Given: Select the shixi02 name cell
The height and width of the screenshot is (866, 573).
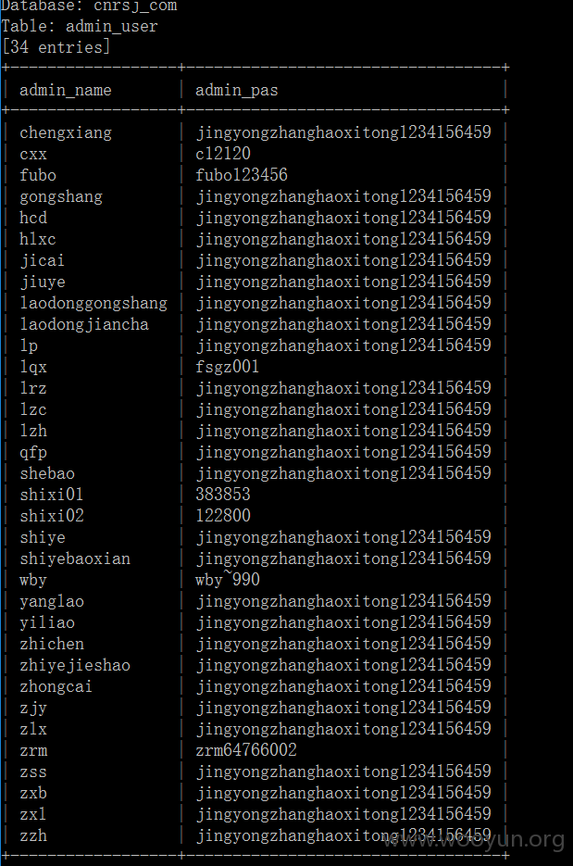Looking at the screenshot, I should (52, 516).
